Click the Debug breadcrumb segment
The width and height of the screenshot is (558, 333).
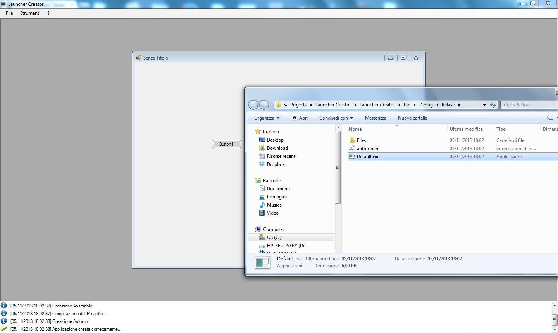click(x=426, y=105)
